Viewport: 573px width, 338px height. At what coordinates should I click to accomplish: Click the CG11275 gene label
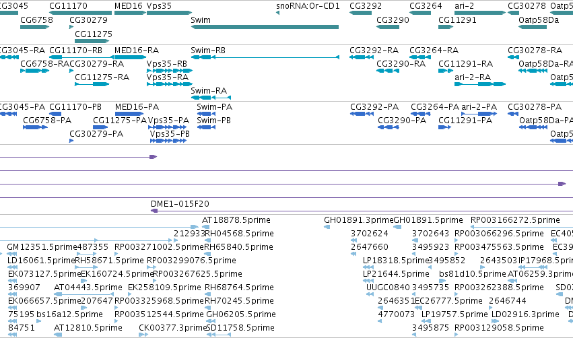[94, 34]
